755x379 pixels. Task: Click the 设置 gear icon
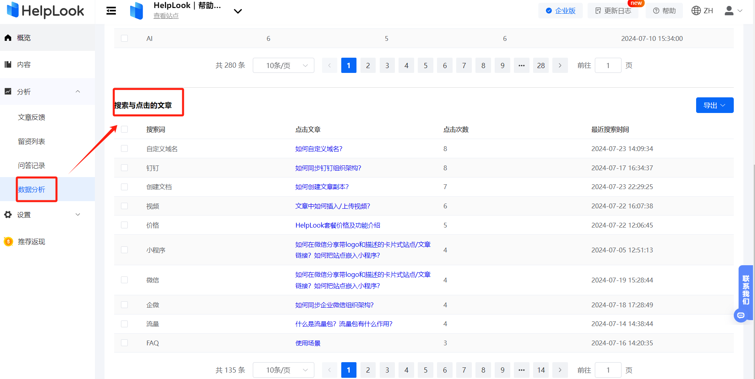coord(8,215)
